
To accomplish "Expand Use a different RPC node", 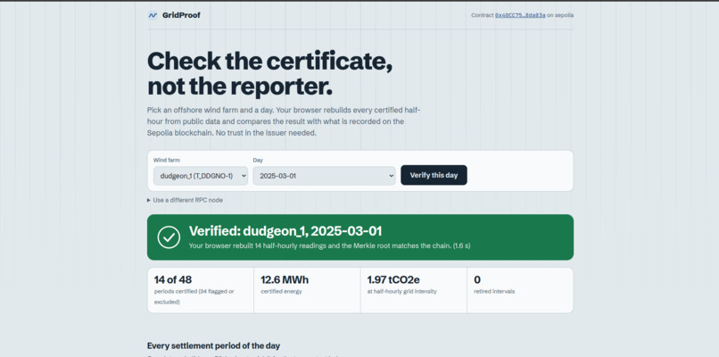I will coord(185,200).
